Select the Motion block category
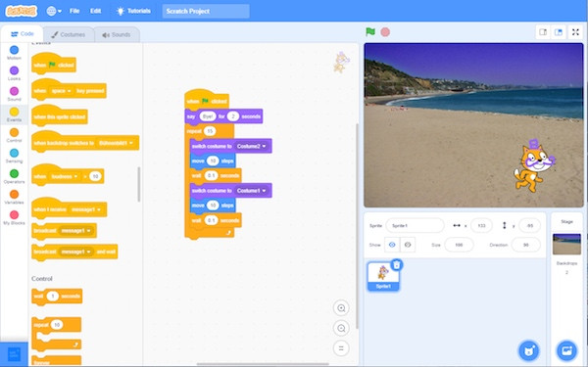The width and height of the screenshot is (588, 367). tap(14, 53)
